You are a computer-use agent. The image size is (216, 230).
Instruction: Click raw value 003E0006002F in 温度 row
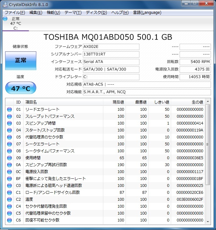(190, 199)
